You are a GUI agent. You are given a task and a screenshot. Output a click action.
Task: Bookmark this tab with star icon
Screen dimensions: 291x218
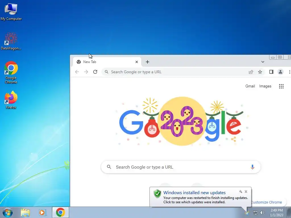point(260,72)
